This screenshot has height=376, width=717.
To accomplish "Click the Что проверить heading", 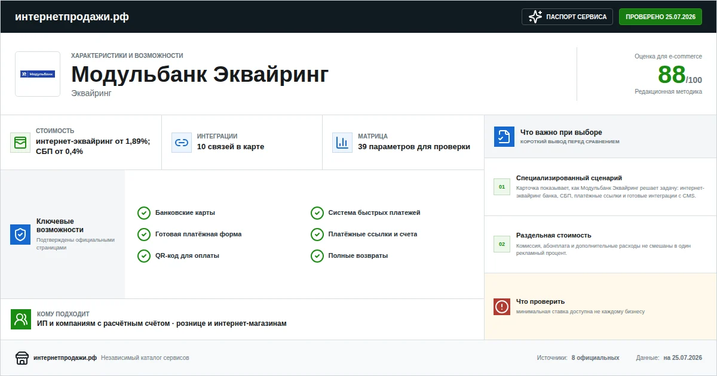I will 540,301.
